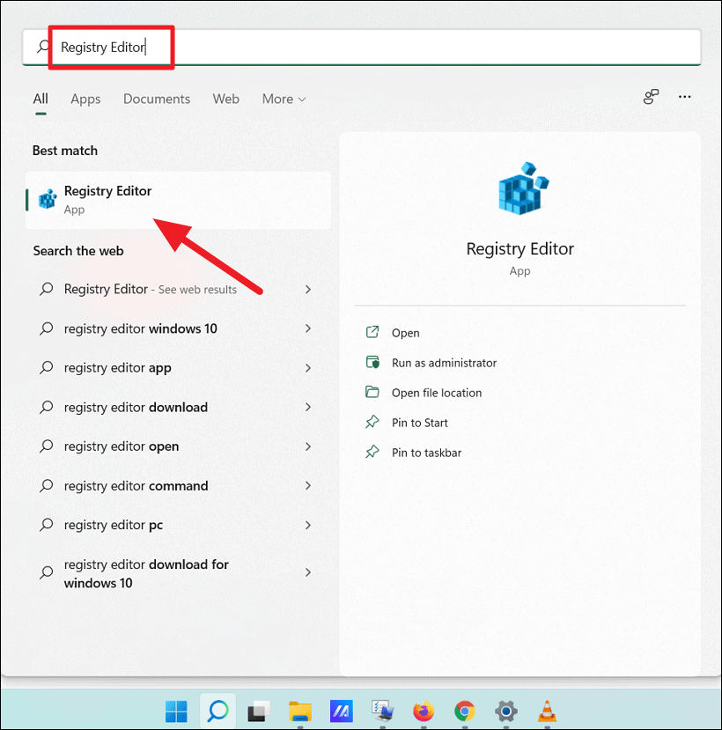Open File Explorer from the taskbar
Viewport: 722px width, 730px height.
pos(300,712)
